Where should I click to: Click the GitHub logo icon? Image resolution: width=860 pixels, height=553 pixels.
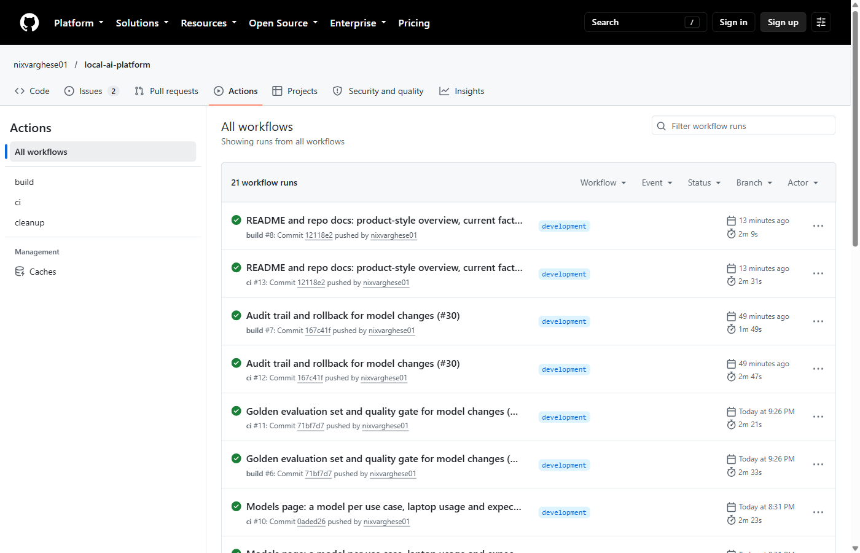coord(29,23)
